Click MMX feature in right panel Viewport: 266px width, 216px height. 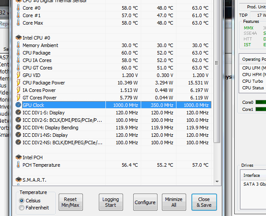248,28
